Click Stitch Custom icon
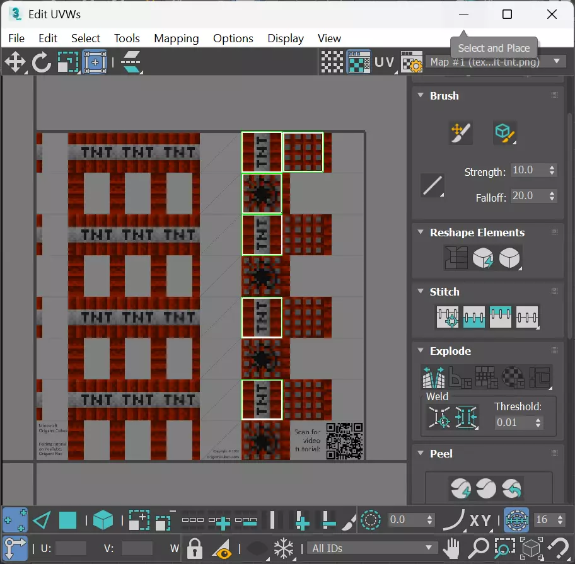The image size is (575, 564). (527, 317)
